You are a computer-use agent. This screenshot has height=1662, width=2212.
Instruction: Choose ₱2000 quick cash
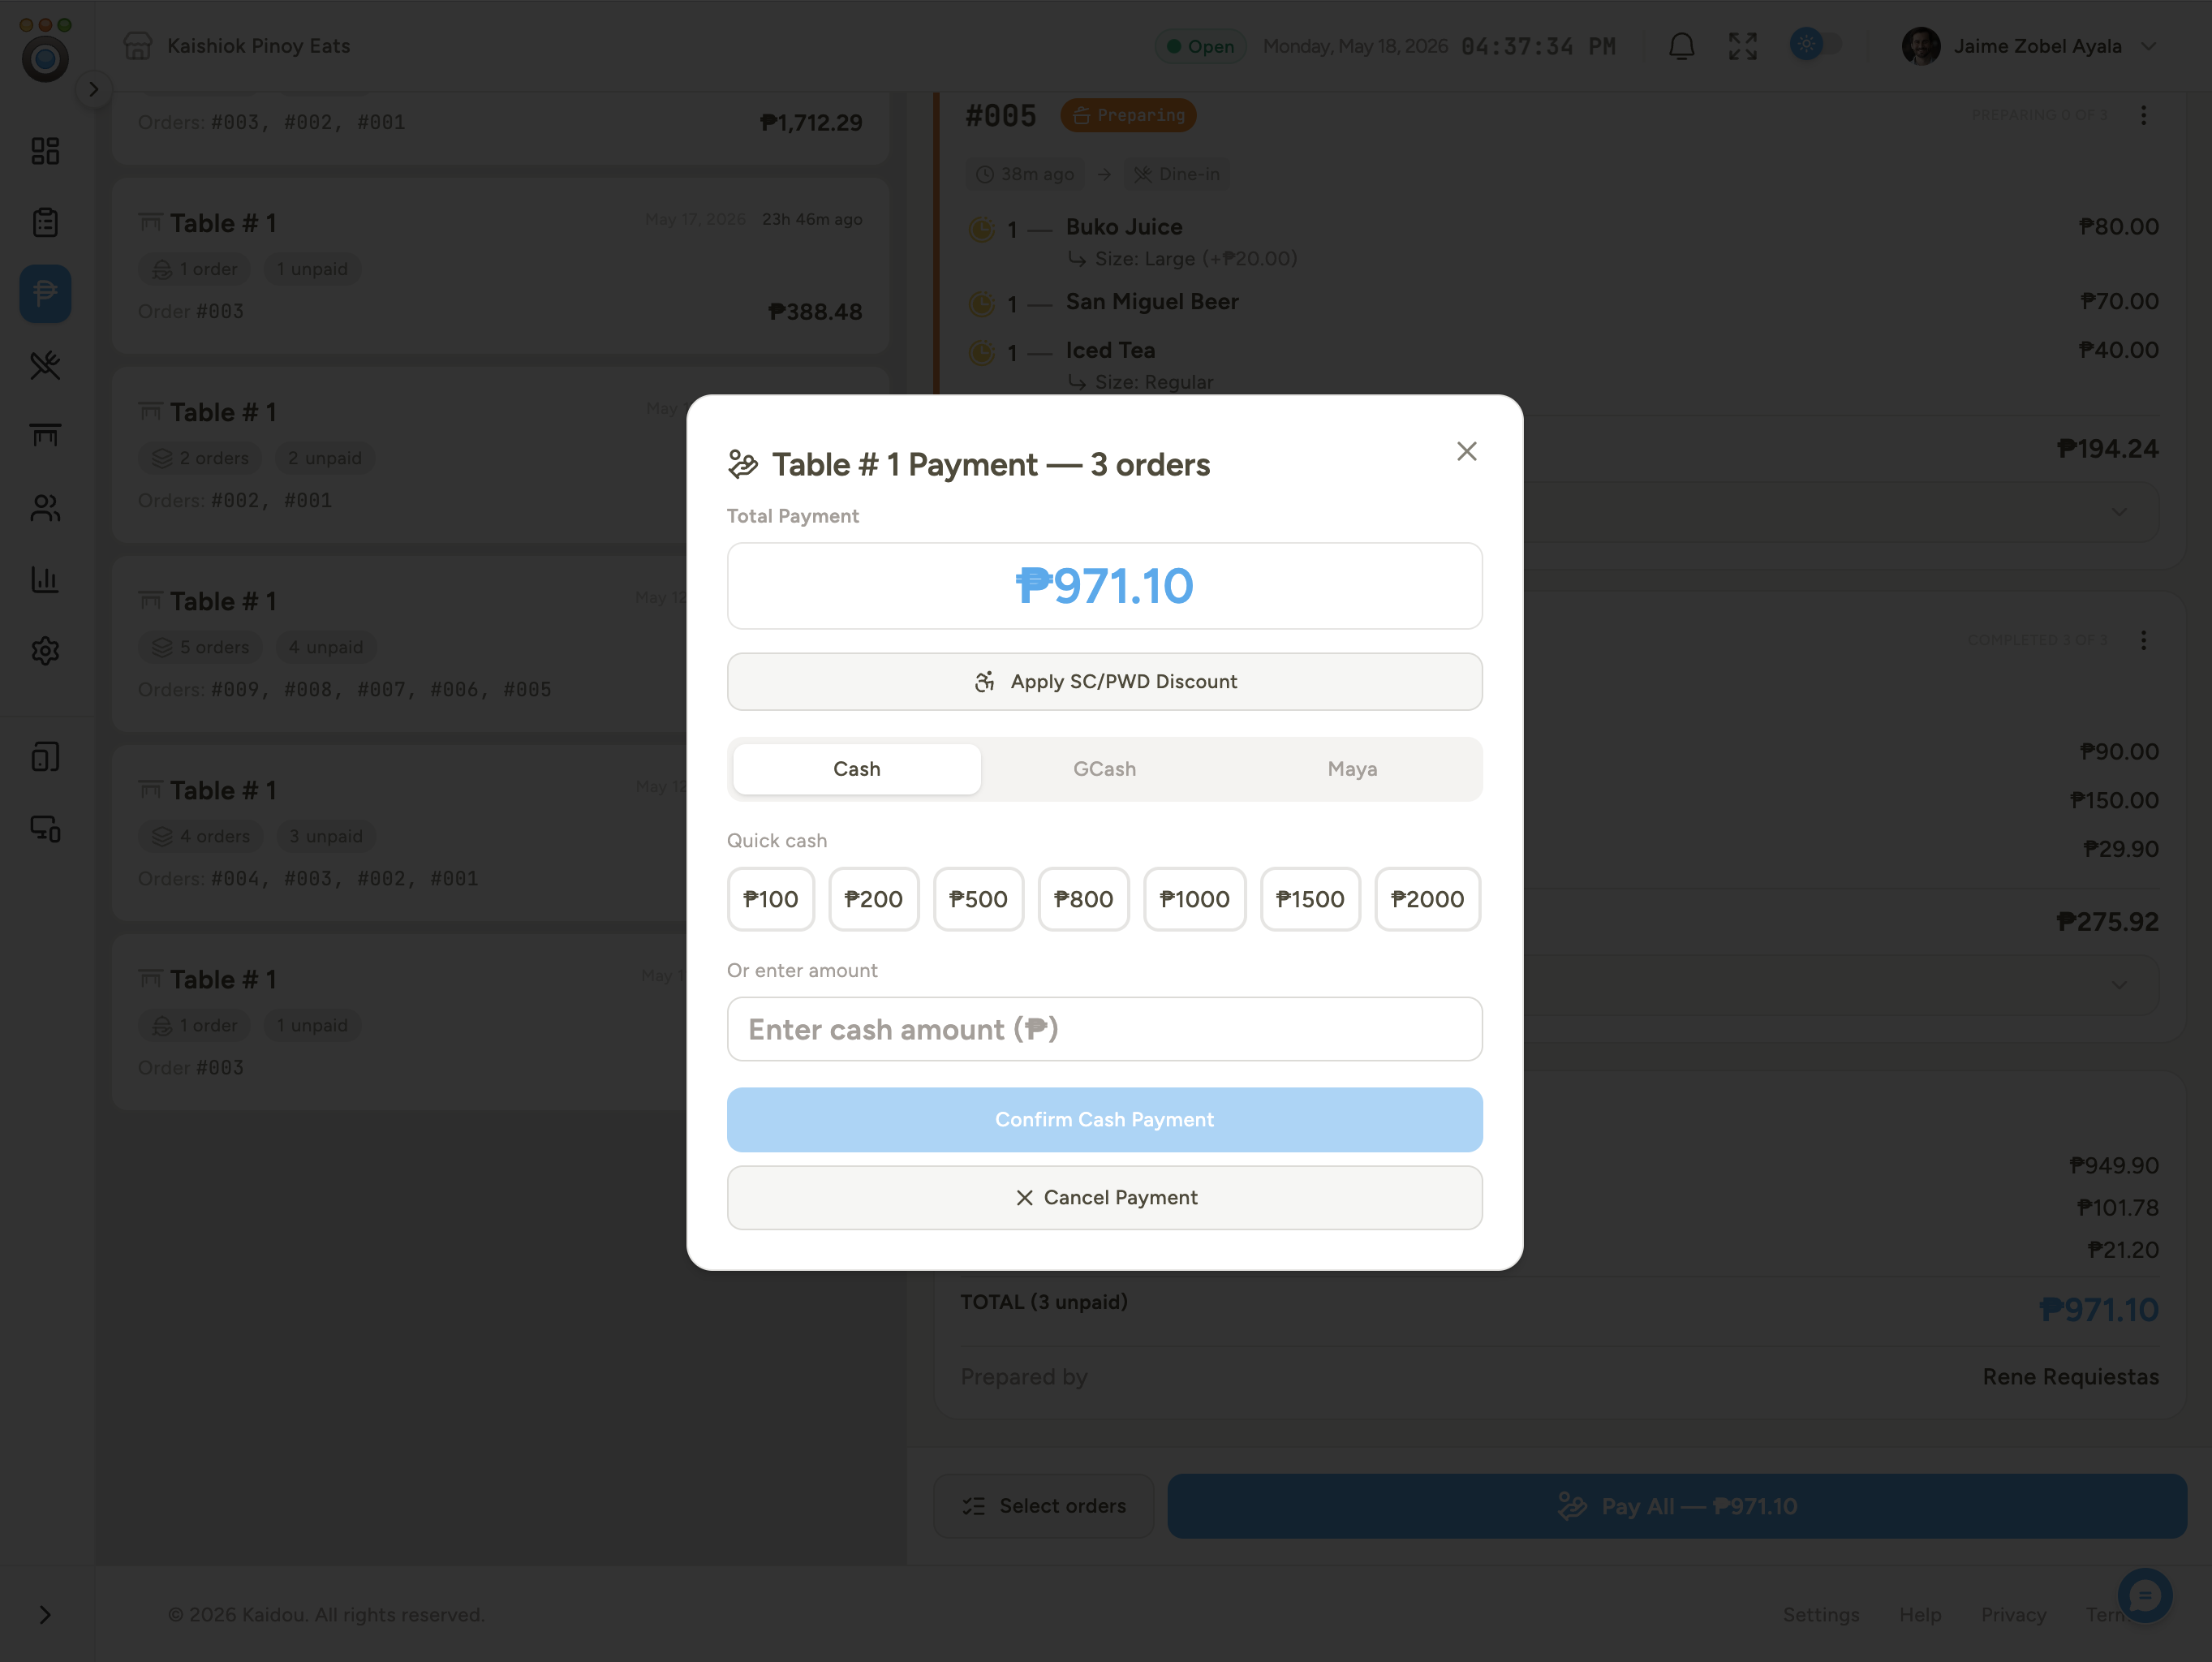1427,898
